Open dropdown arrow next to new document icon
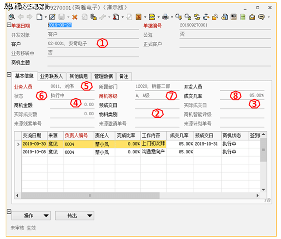This screenshot has height=239, width=281. click(x=46, y=17)
